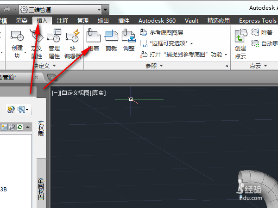Click the green refresh icon in palette
The width and height of the screenshot is (278, 208).
[x=20, y=127]
